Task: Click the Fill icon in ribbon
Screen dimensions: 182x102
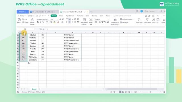Action: coord(158,20)
